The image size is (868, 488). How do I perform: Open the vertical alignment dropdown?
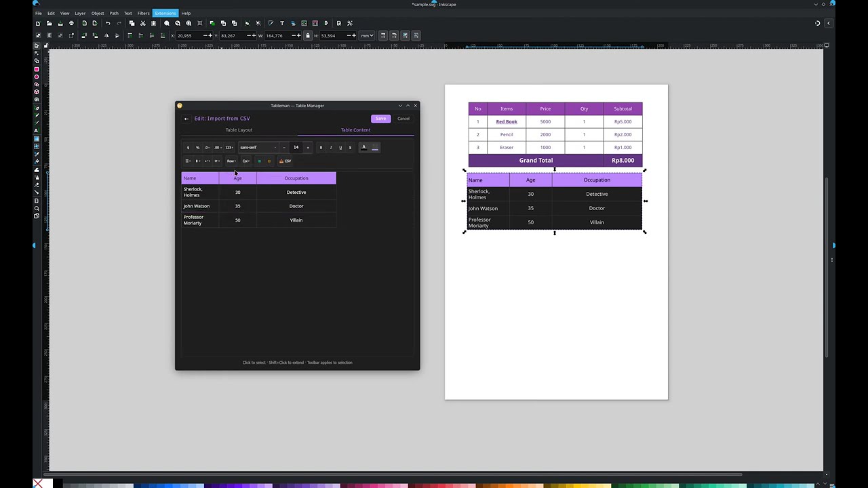click(x=197, y=161)
